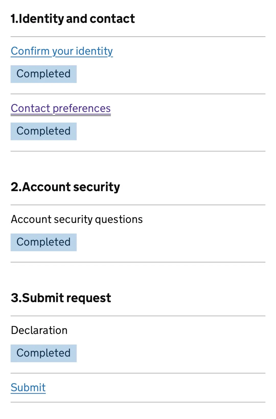Viewport: 276px width, 419px height.
Task: Click the Declaration task name
Action: pyautogui.click(x=39, y=330)
